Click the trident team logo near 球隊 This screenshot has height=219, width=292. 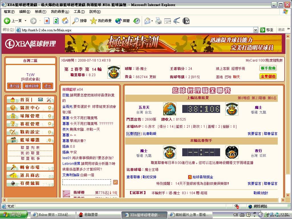pyautogui.click(x=113, y=72)
